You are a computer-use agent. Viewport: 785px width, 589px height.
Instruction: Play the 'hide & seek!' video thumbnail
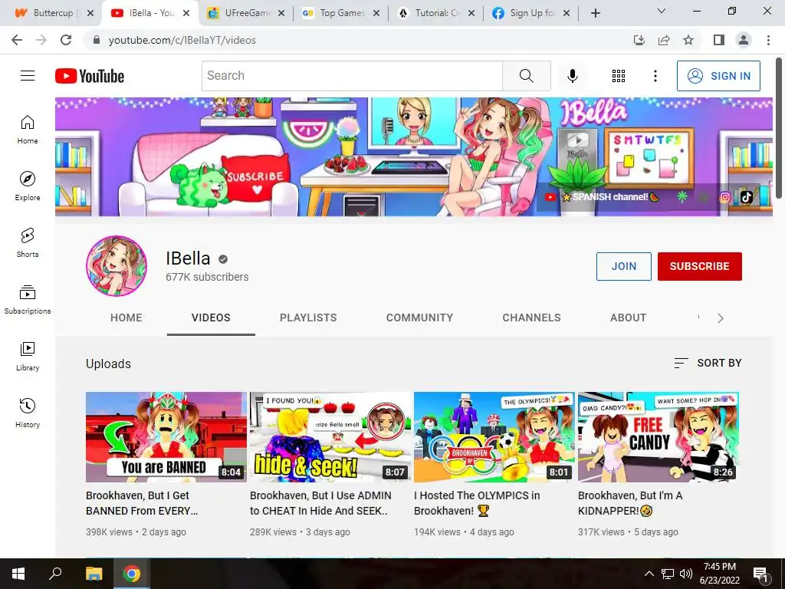click(x=330, y=437)
